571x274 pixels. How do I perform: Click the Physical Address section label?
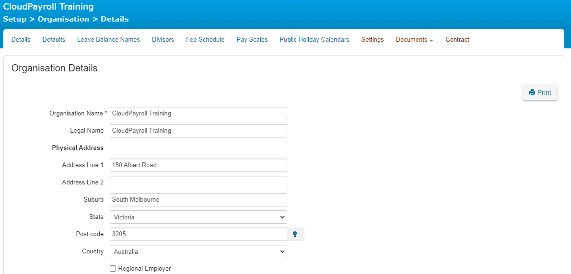click(78, 148)
